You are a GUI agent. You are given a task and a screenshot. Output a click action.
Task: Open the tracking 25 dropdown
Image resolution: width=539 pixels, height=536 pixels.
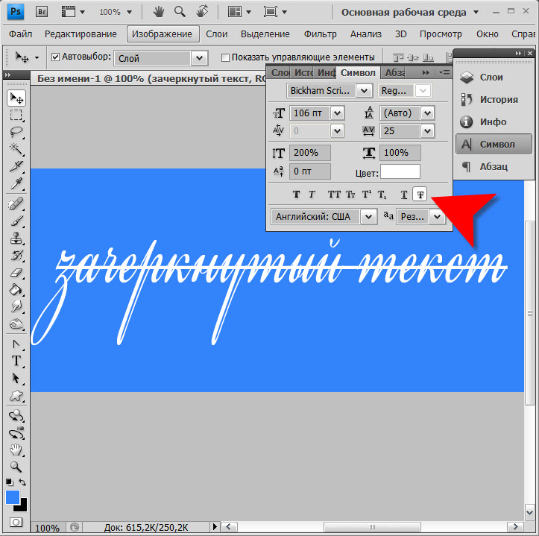(x=427, y=130)
